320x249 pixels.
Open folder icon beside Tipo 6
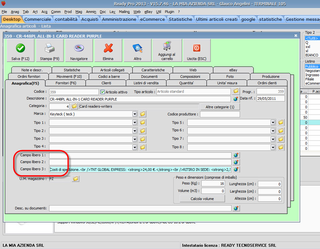tap(281, 131)
